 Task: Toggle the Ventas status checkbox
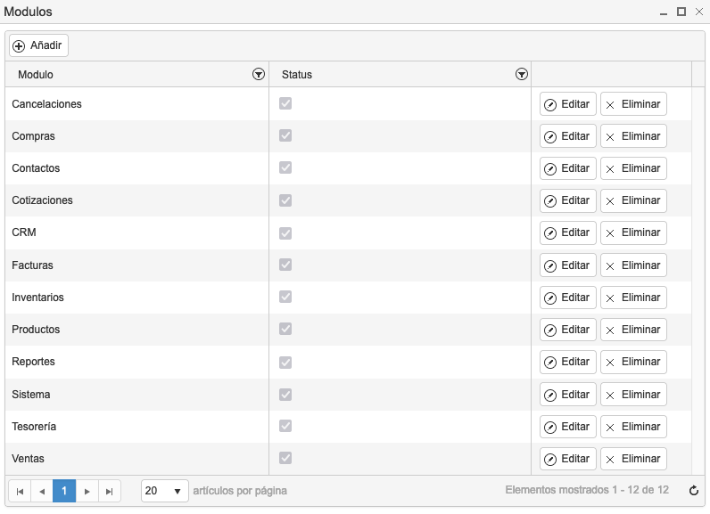click(285, 458)
